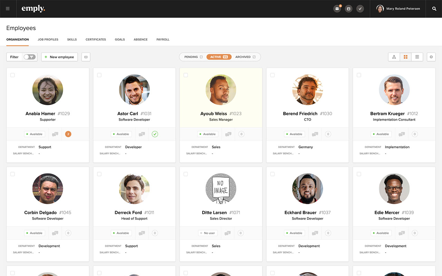Open Astor Carl's Available status selector
The height and width of the screenshot is (276, 442).
click(x=121, y=134)
